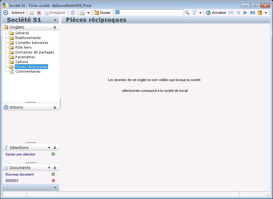Viewport: 273px width, 199px height.
Task: Click the delete record red X icon
Action: [39, 13]
